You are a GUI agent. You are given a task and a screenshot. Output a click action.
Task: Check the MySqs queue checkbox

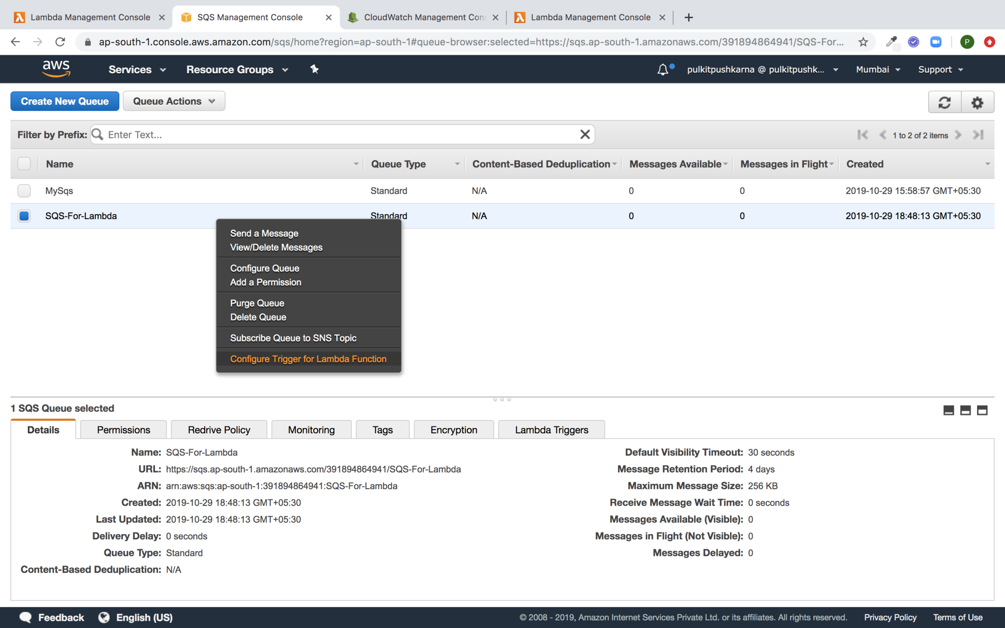[x=24, y=191]
